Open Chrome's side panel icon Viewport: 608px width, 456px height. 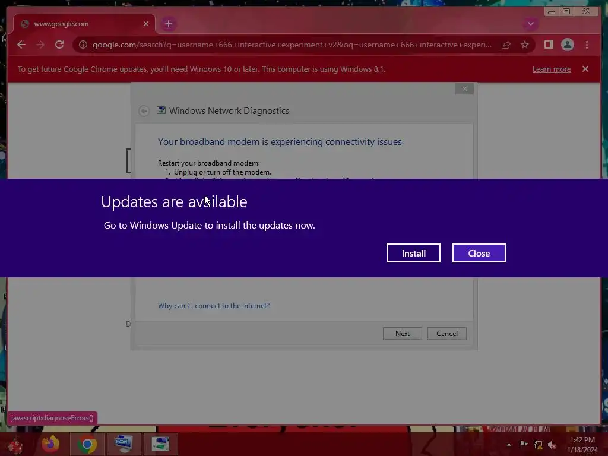[548, 45]
